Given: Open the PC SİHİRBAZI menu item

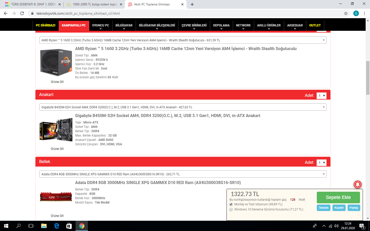Looking at the screenshot, I should [46, 25].
